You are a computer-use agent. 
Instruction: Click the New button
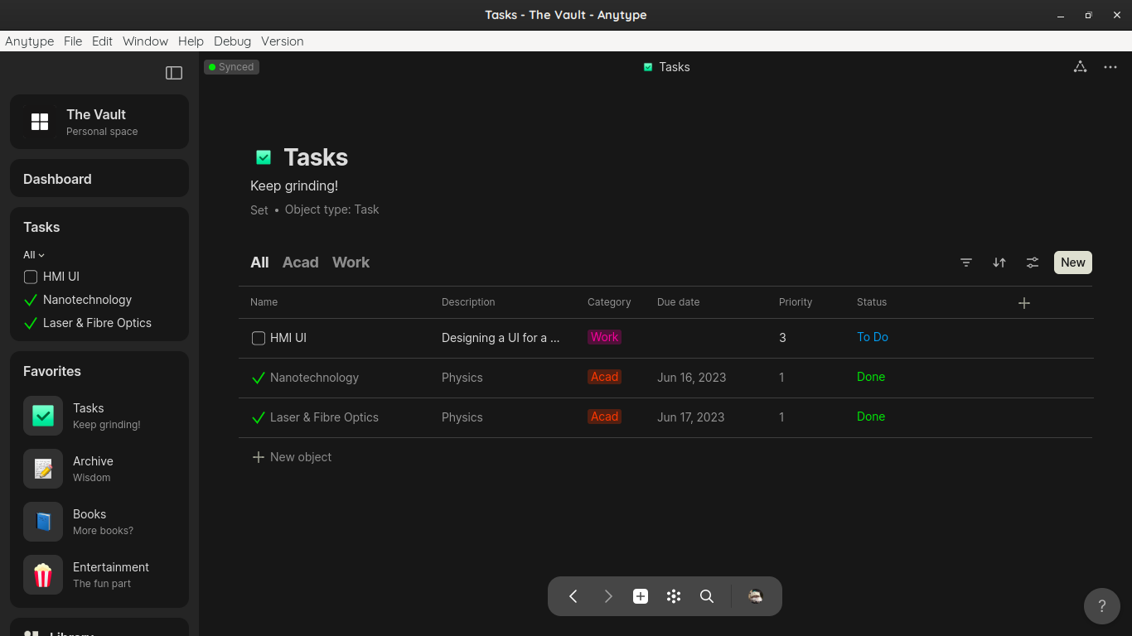[1072, 263]
